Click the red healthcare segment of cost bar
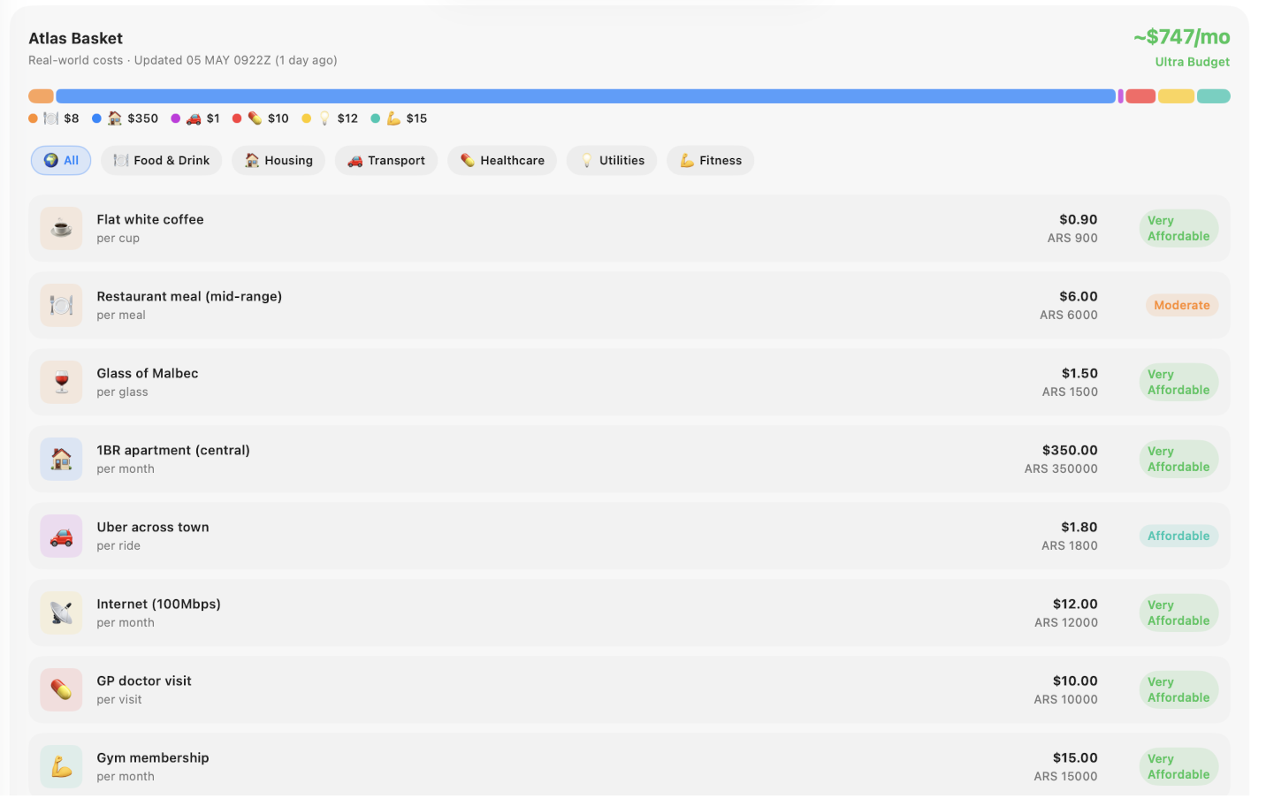This screenshot has height=799, width=1266. 1140,96
